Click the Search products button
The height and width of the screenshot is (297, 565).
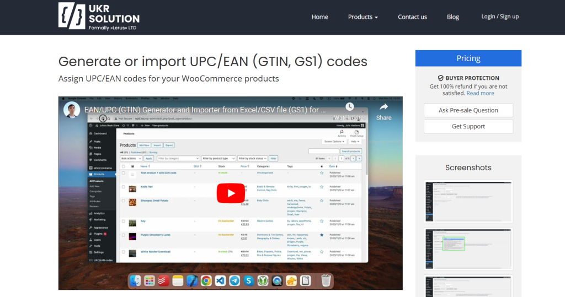click(350, 151)
